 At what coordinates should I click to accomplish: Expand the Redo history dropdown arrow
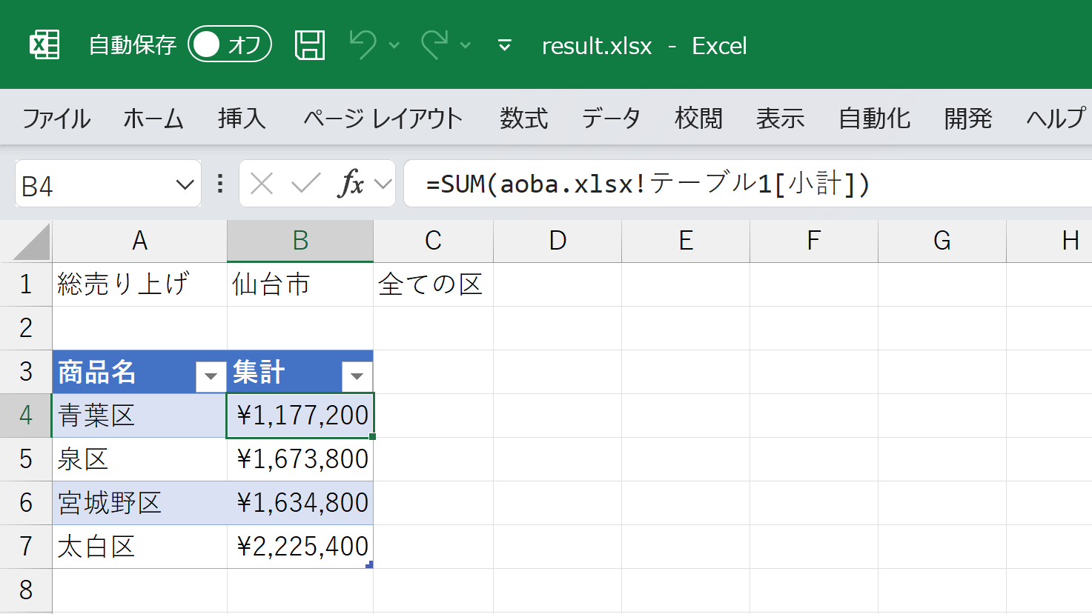point(466,46)
